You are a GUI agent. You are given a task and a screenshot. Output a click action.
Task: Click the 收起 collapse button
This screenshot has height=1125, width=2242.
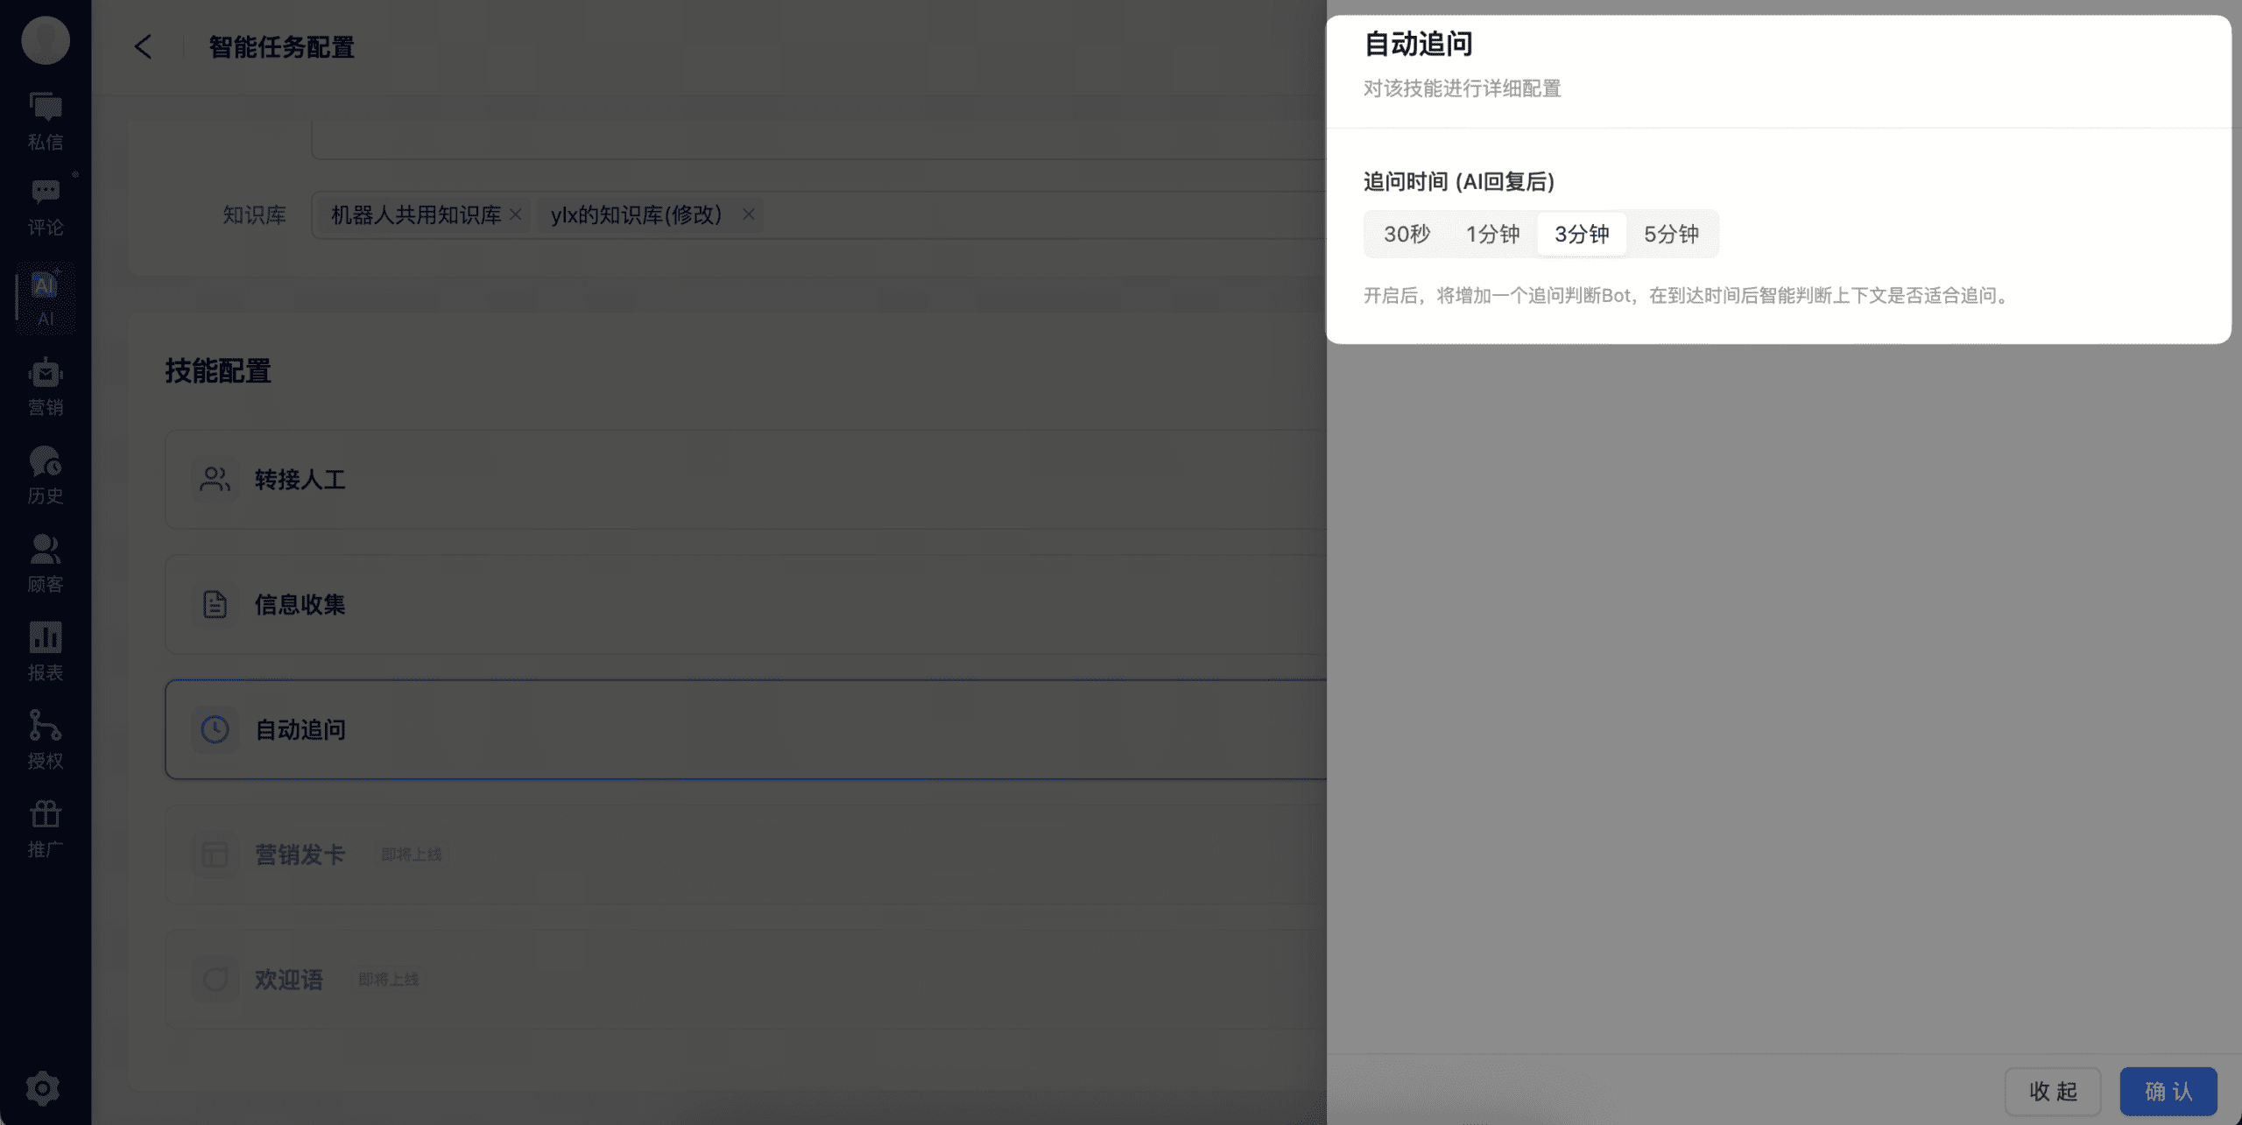2052,1091
